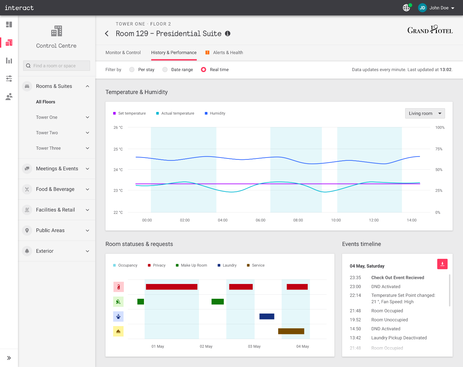This screenshot has width=463, height=367.
Task: Open the users icon in left rail
Action: click(9, 97)
